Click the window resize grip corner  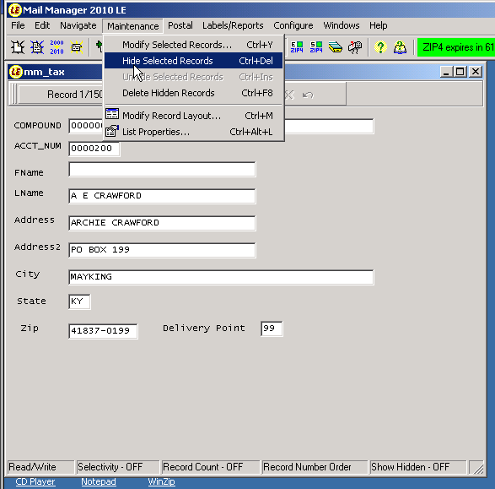pyautogui.click(x=477, y=468)
